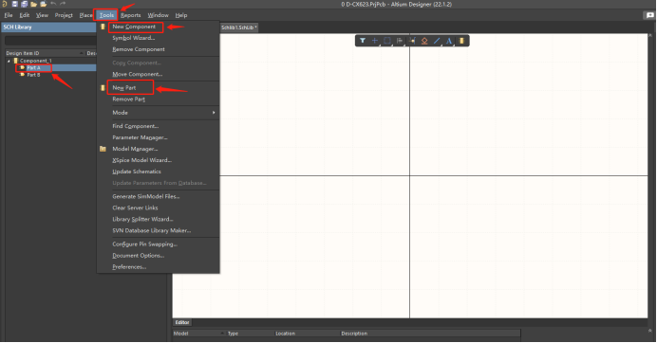Switch to the Schlib1.SchLib tab
The width and height of the screenshot is (657, 343).
click(x=239, y=27)
